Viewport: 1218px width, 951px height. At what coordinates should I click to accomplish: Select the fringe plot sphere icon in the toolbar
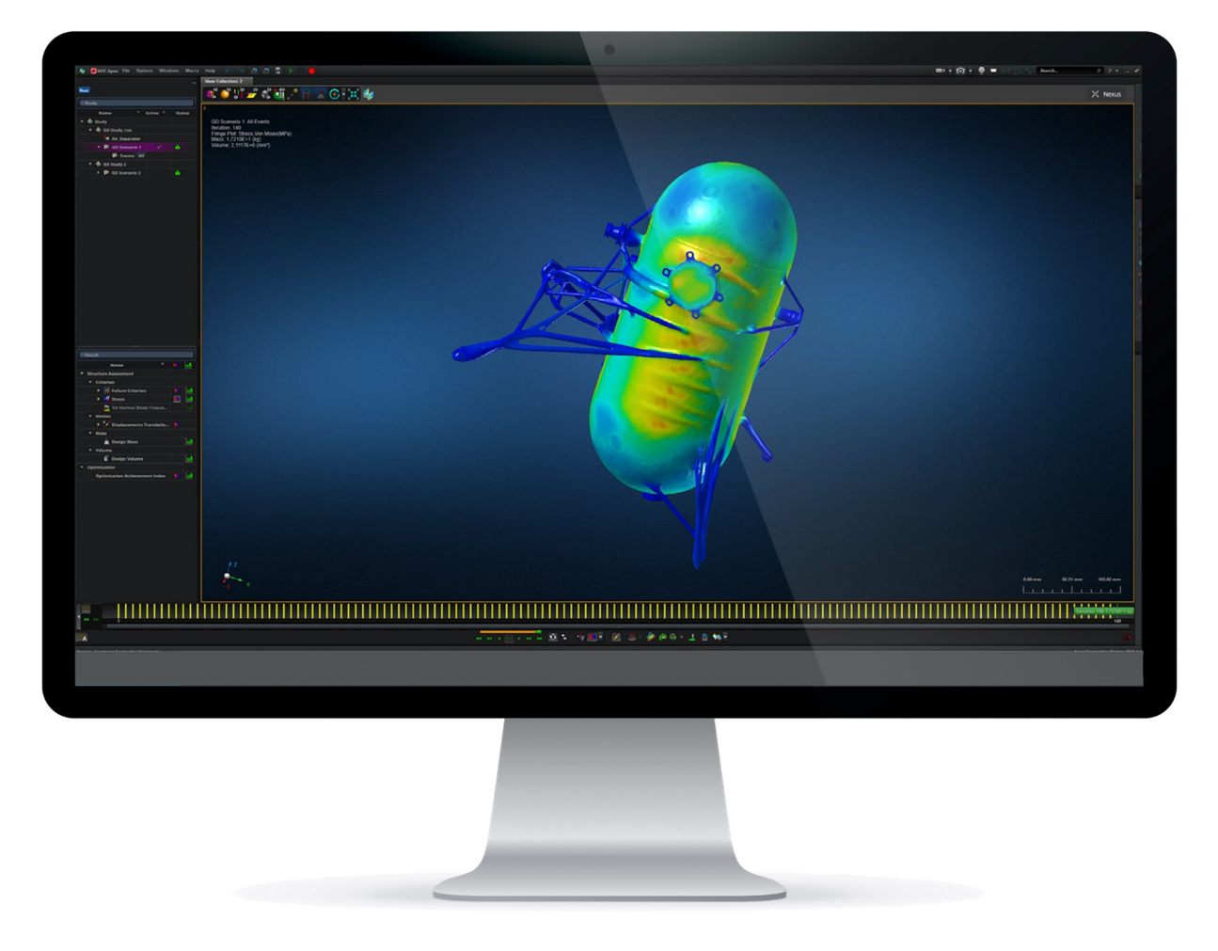point(224,94)
